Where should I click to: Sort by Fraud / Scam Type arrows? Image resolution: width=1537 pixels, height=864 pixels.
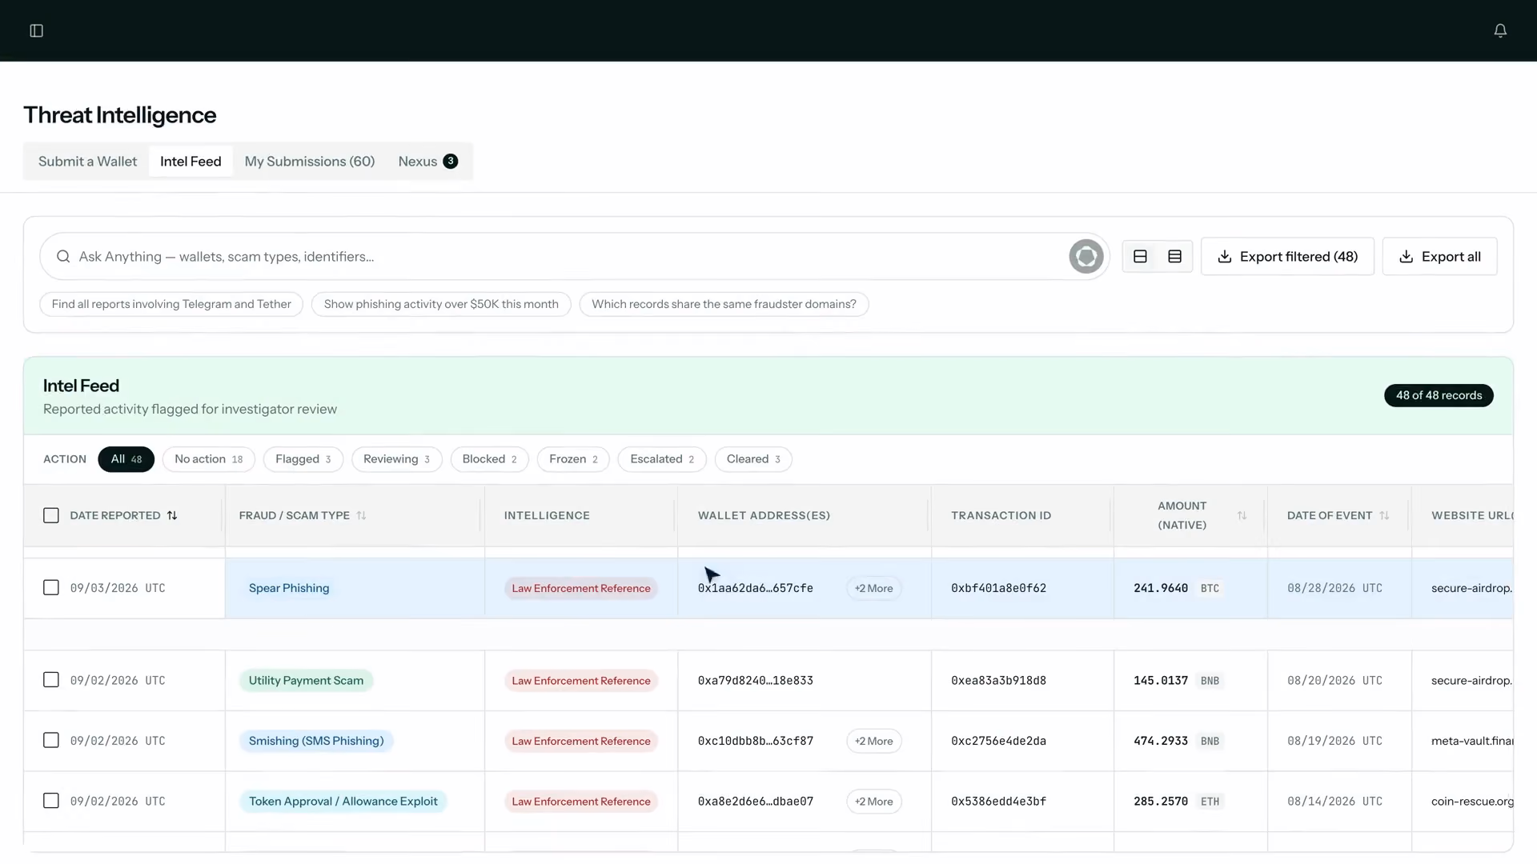pos(361,516)
